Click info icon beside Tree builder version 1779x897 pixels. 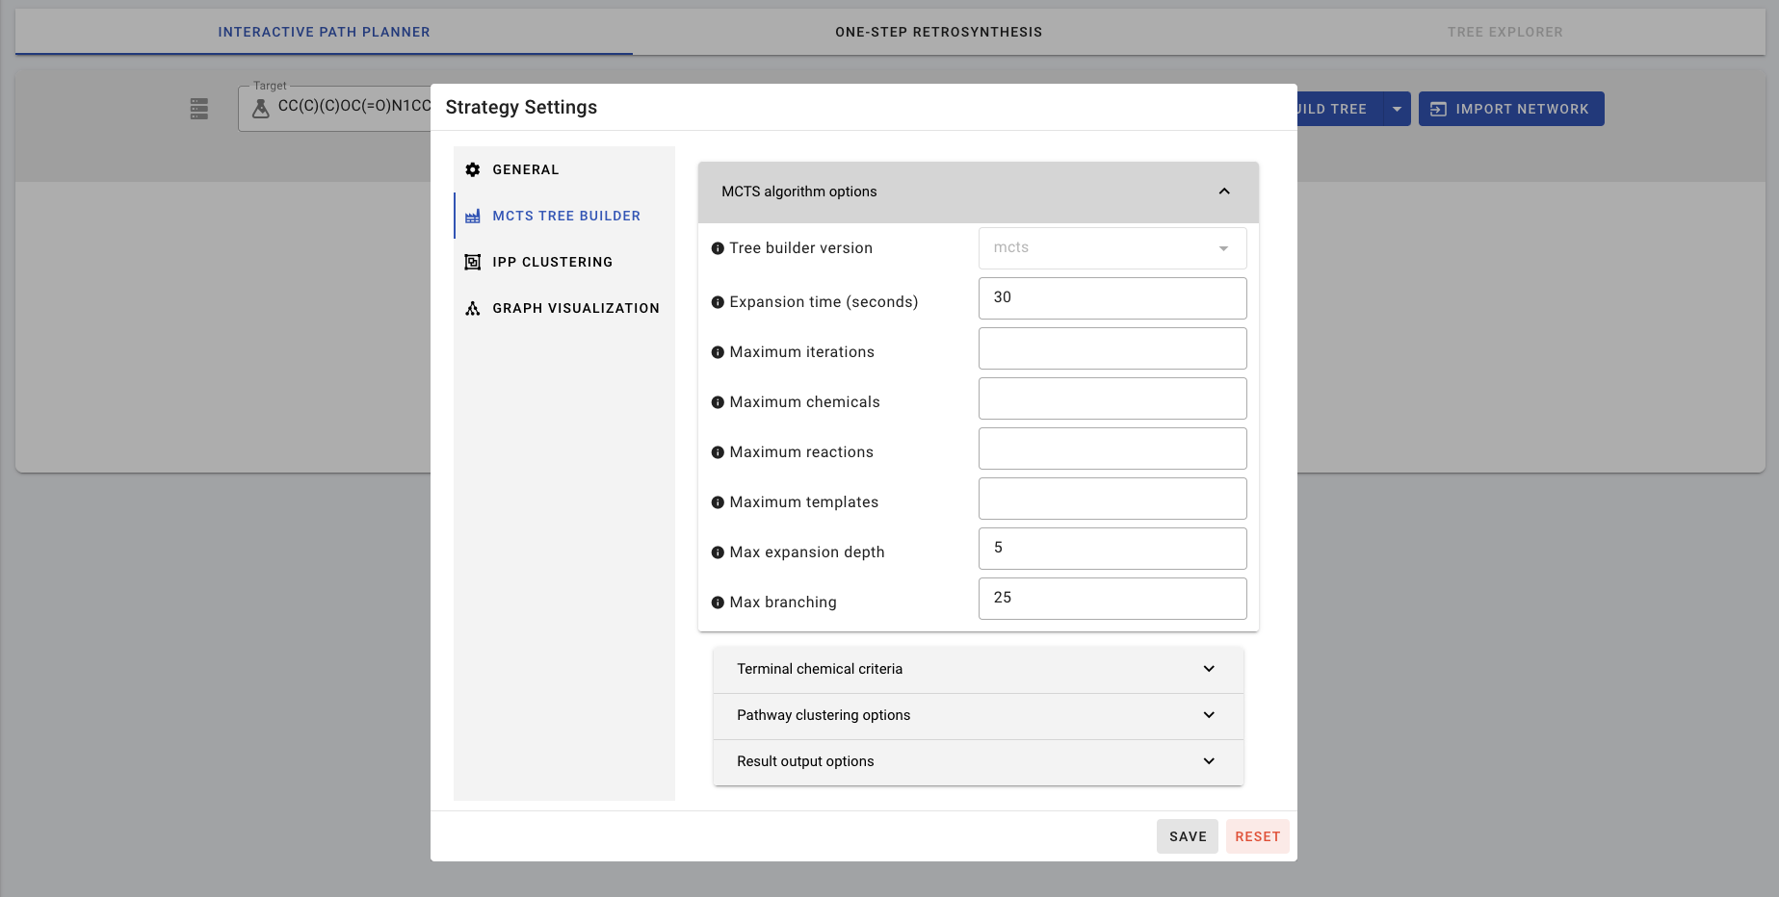tap(718, 248)
